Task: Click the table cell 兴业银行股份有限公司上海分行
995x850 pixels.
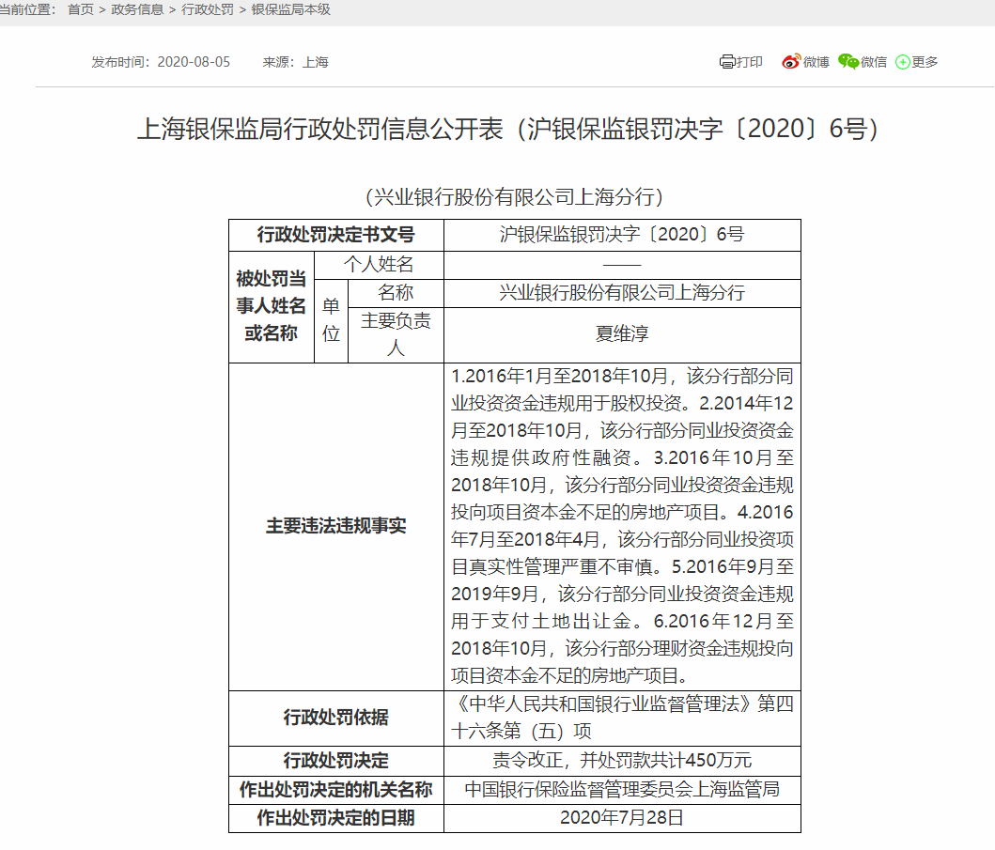Action: tap(622, 292)
